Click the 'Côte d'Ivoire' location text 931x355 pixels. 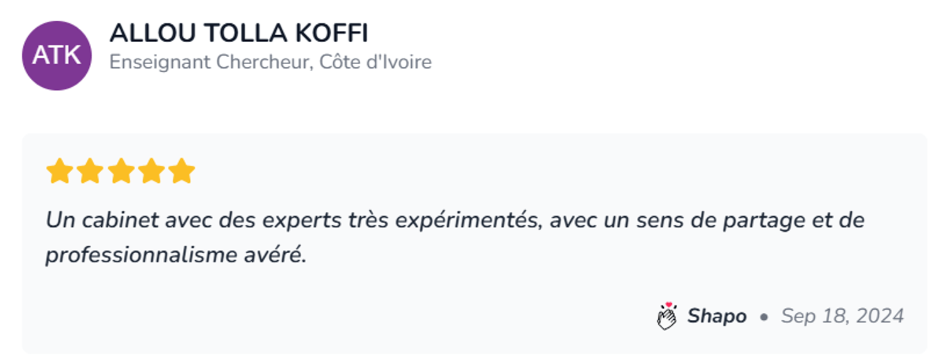click(375, 62)
